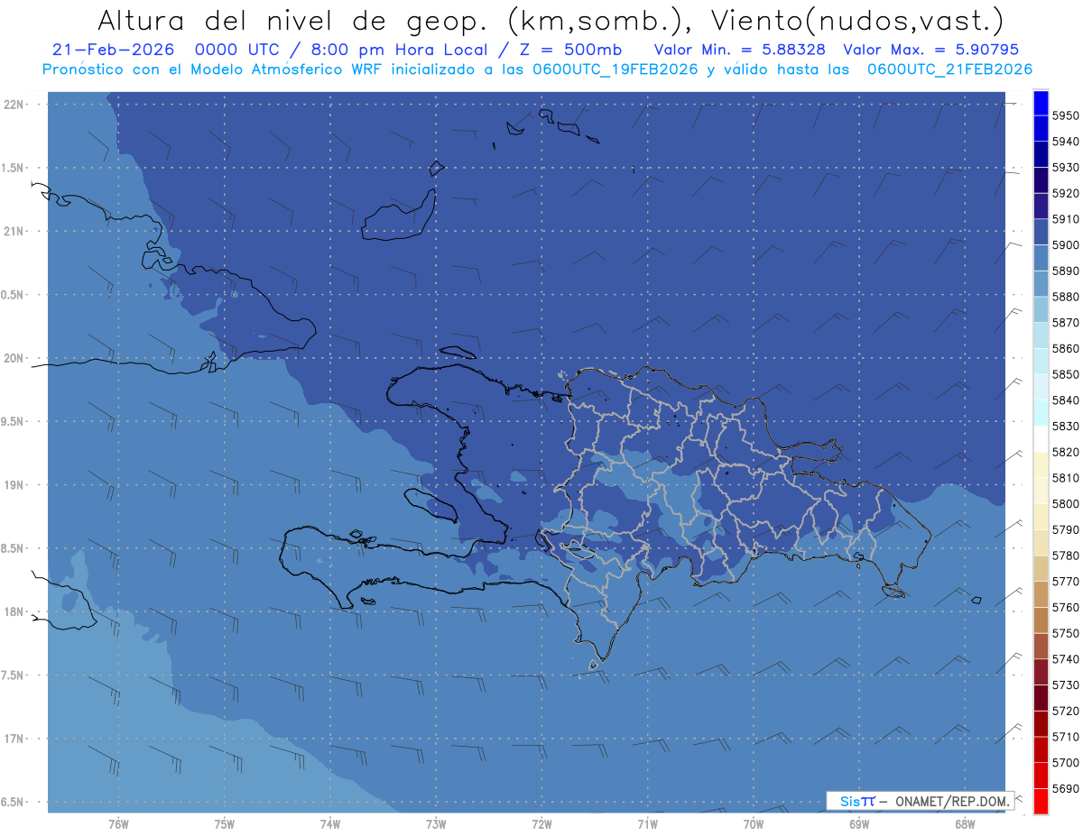Click the '76W' longitude axis label
Image resolution: width=1083 pixels, height=836 pixels.
118,823
